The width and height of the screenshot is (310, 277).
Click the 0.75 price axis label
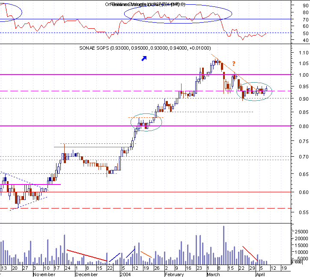(304, 141)
